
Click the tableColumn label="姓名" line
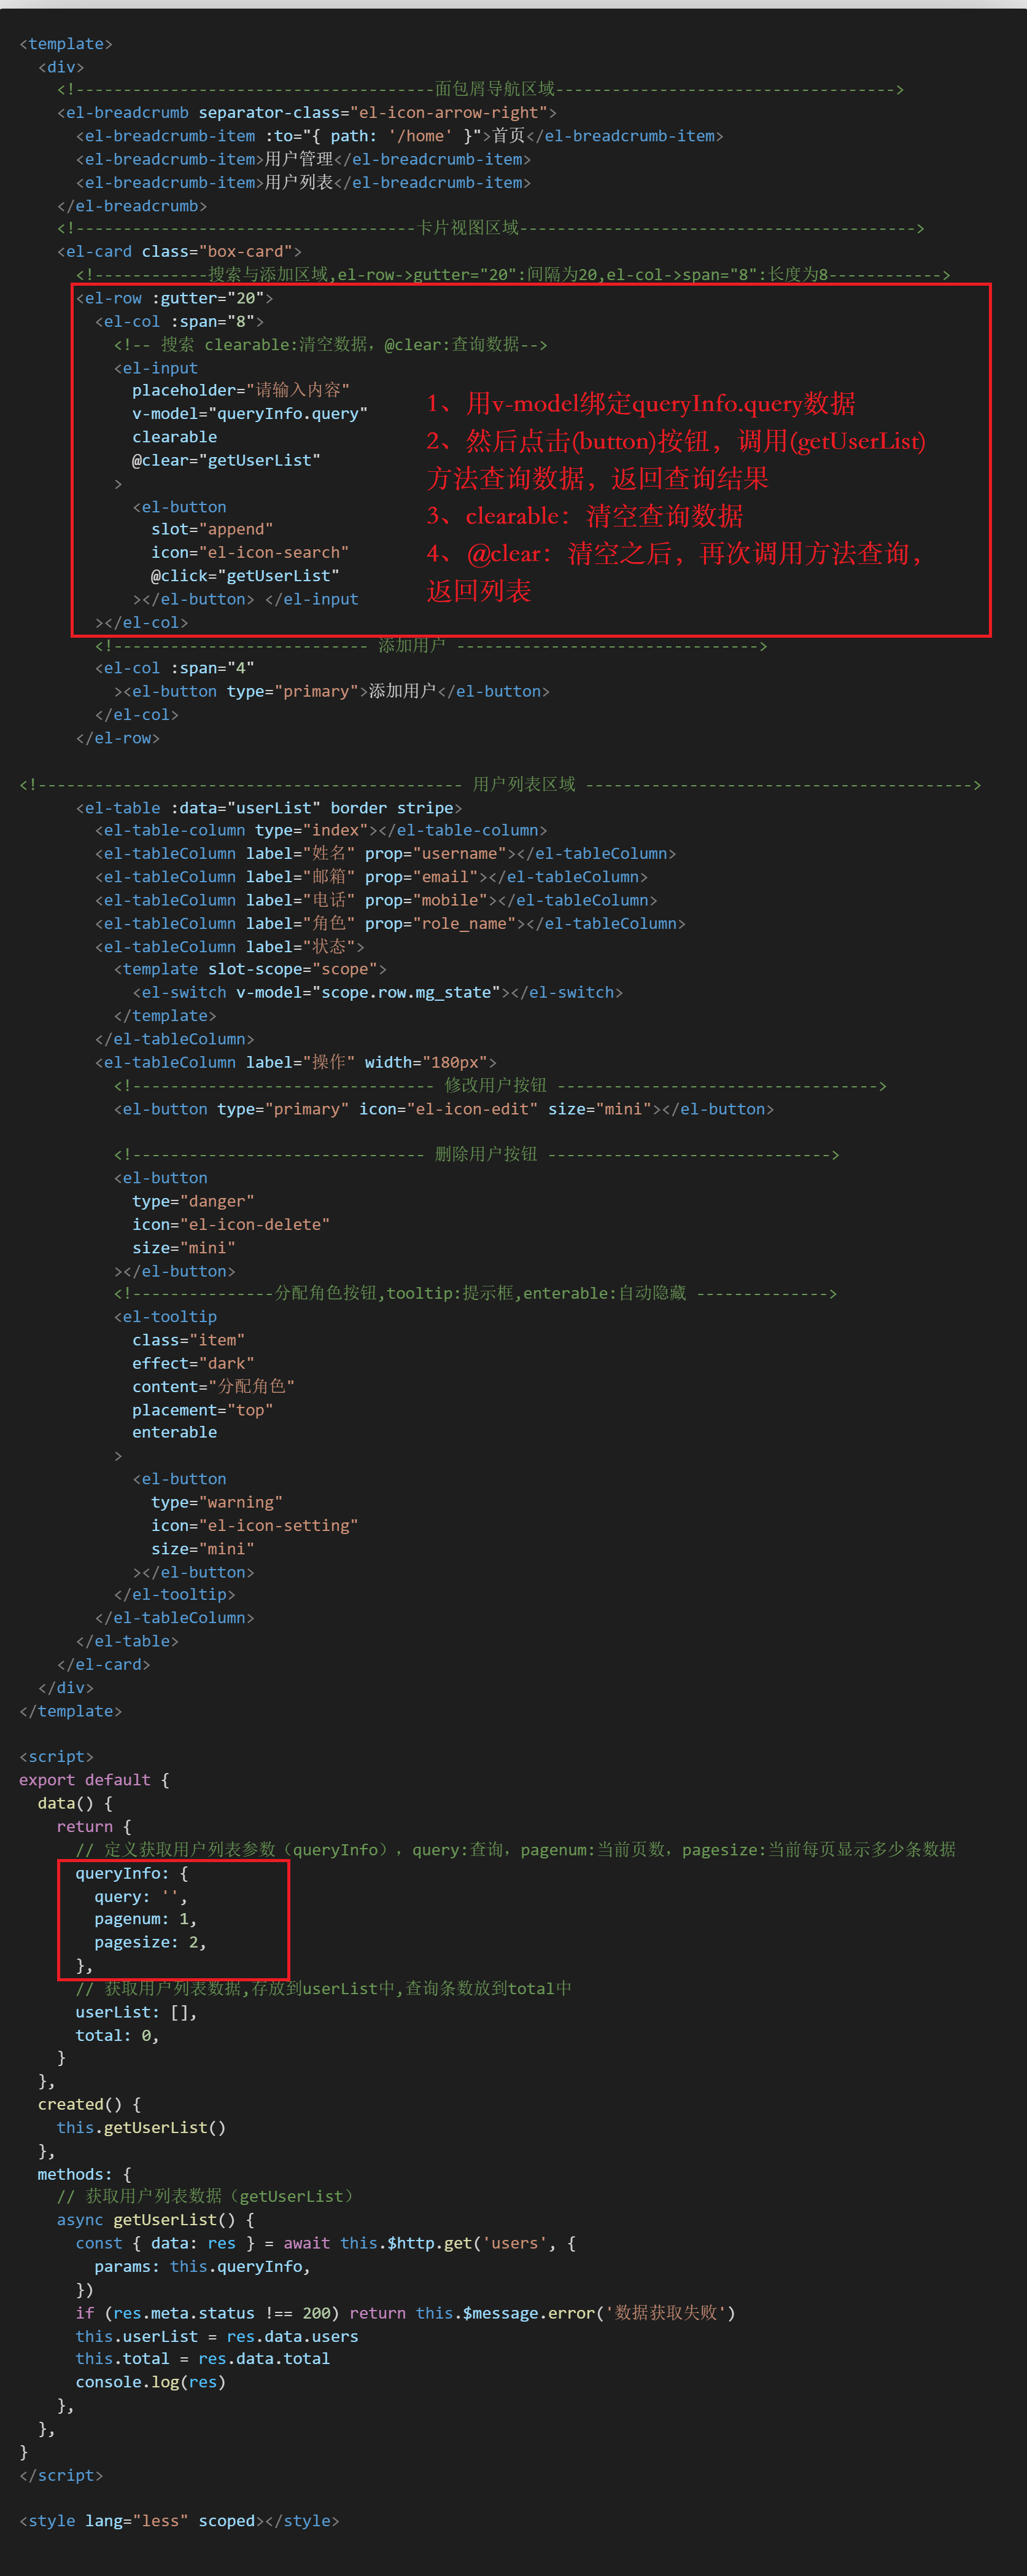386,854
